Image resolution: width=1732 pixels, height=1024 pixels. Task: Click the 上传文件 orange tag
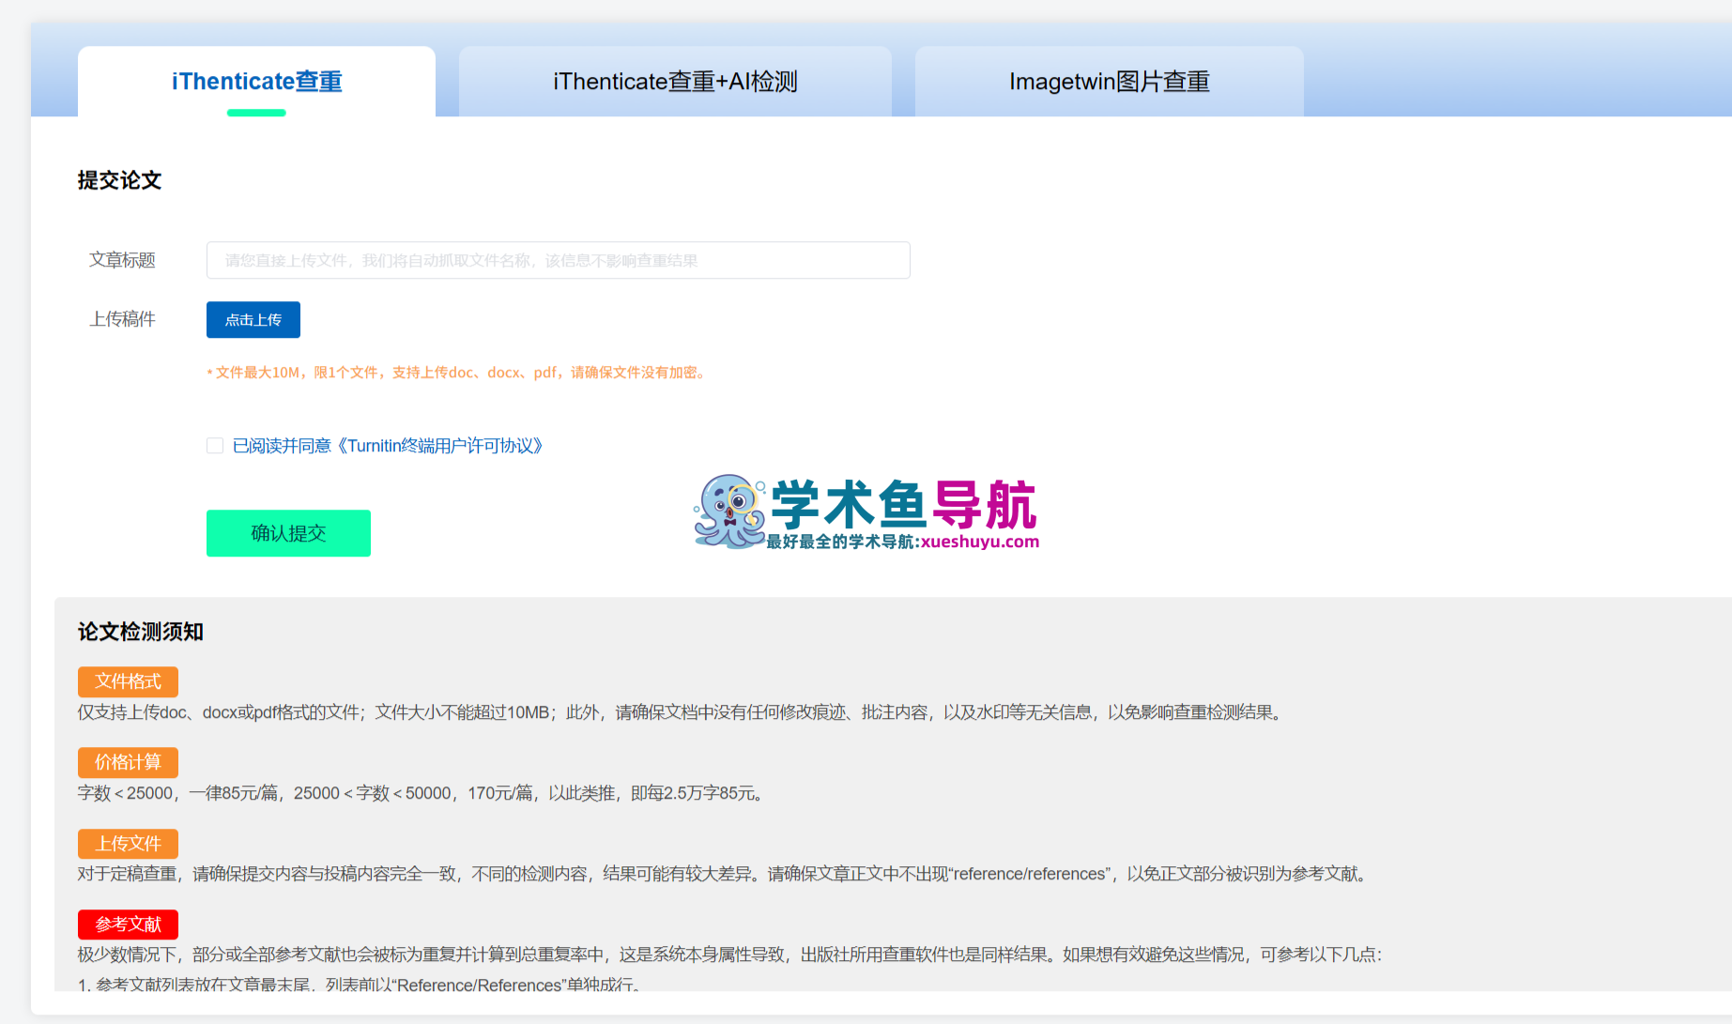click(x=128, y=844)
